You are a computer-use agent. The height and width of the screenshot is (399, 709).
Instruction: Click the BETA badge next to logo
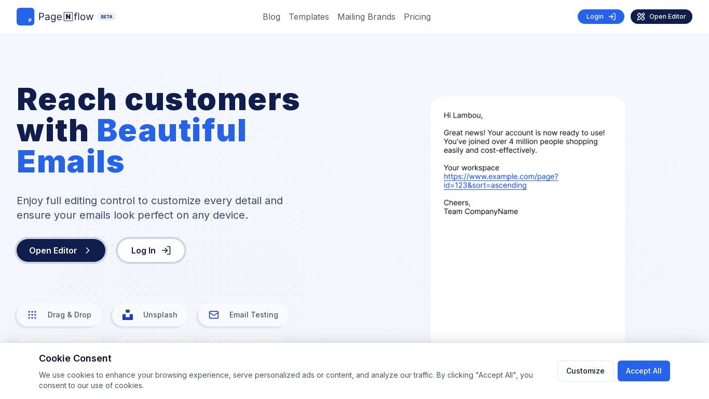click(106, 17)
